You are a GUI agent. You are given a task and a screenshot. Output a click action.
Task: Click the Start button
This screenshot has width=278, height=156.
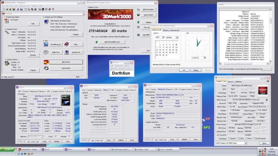(7, 150)
